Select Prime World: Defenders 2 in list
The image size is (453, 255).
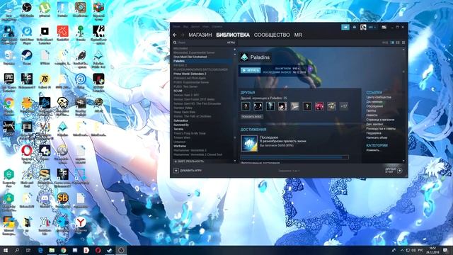(x=190, y=74)
